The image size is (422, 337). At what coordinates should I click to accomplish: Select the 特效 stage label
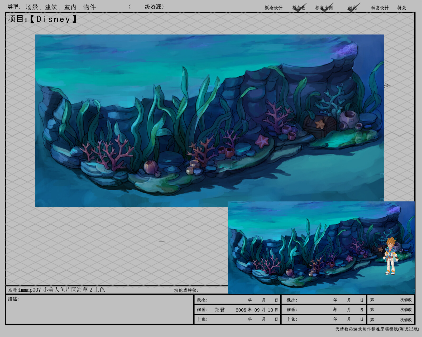coord(402,8)
